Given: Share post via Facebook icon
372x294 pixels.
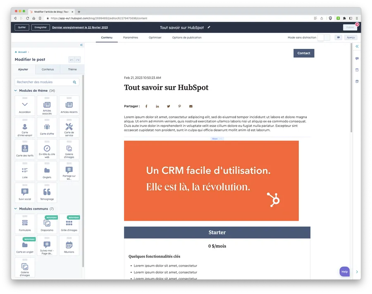Looking at the screenshot, I should (x=146, y=106).
